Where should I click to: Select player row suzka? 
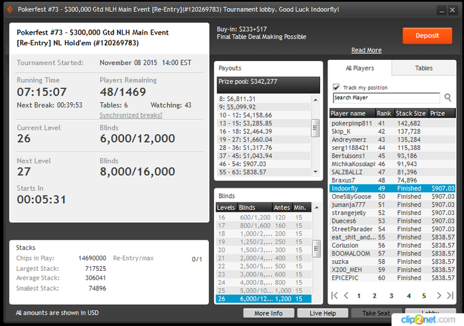coord(392,262)
